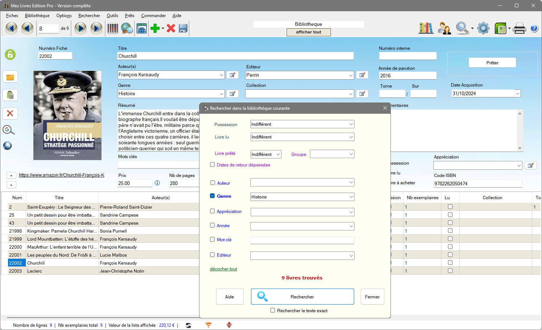
Task: Open the Options menu
Action: pos(64,16)
